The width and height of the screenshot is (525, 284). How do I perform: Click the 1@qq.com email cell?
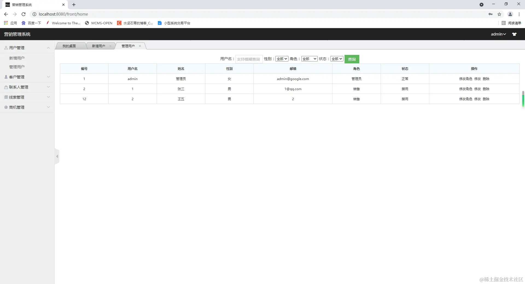click(293, 89)
